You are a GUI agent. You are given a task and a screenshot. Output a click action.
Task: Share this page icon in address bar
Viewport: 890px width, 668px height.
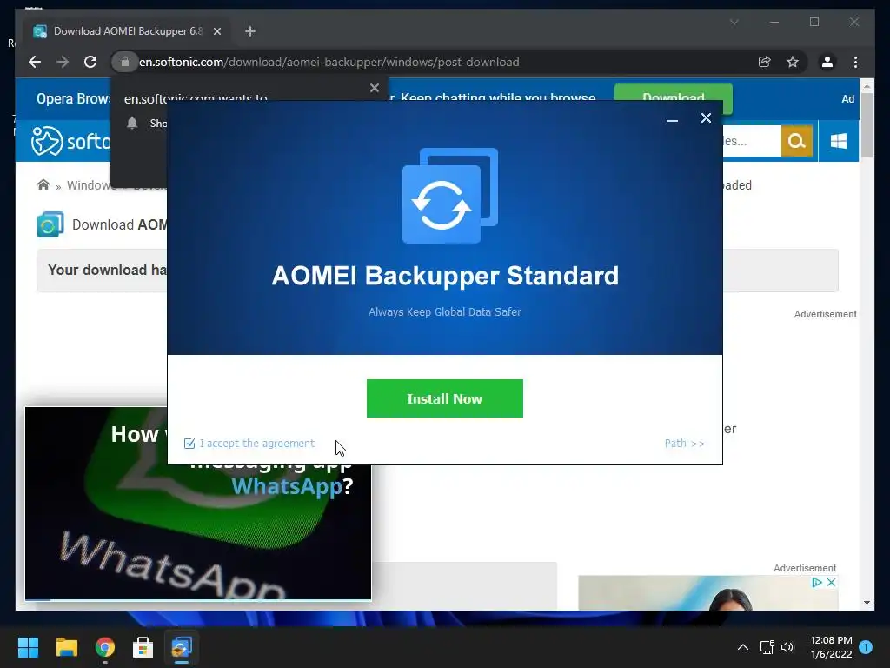point(765,62)
